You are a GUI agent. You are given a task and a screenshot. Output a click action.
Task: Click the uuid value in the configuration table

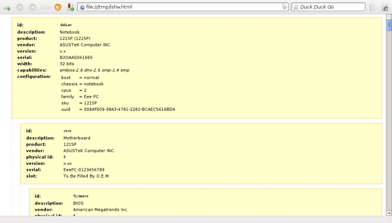pyautogui.click(x=130, y=109)
